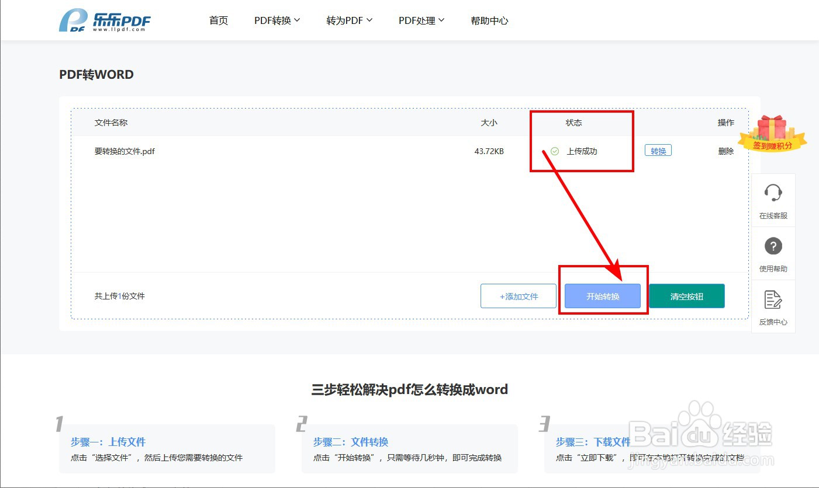Click the 使用帮助 question mark icon
This screenshot has height=488, width=819.
pos(773,246)
